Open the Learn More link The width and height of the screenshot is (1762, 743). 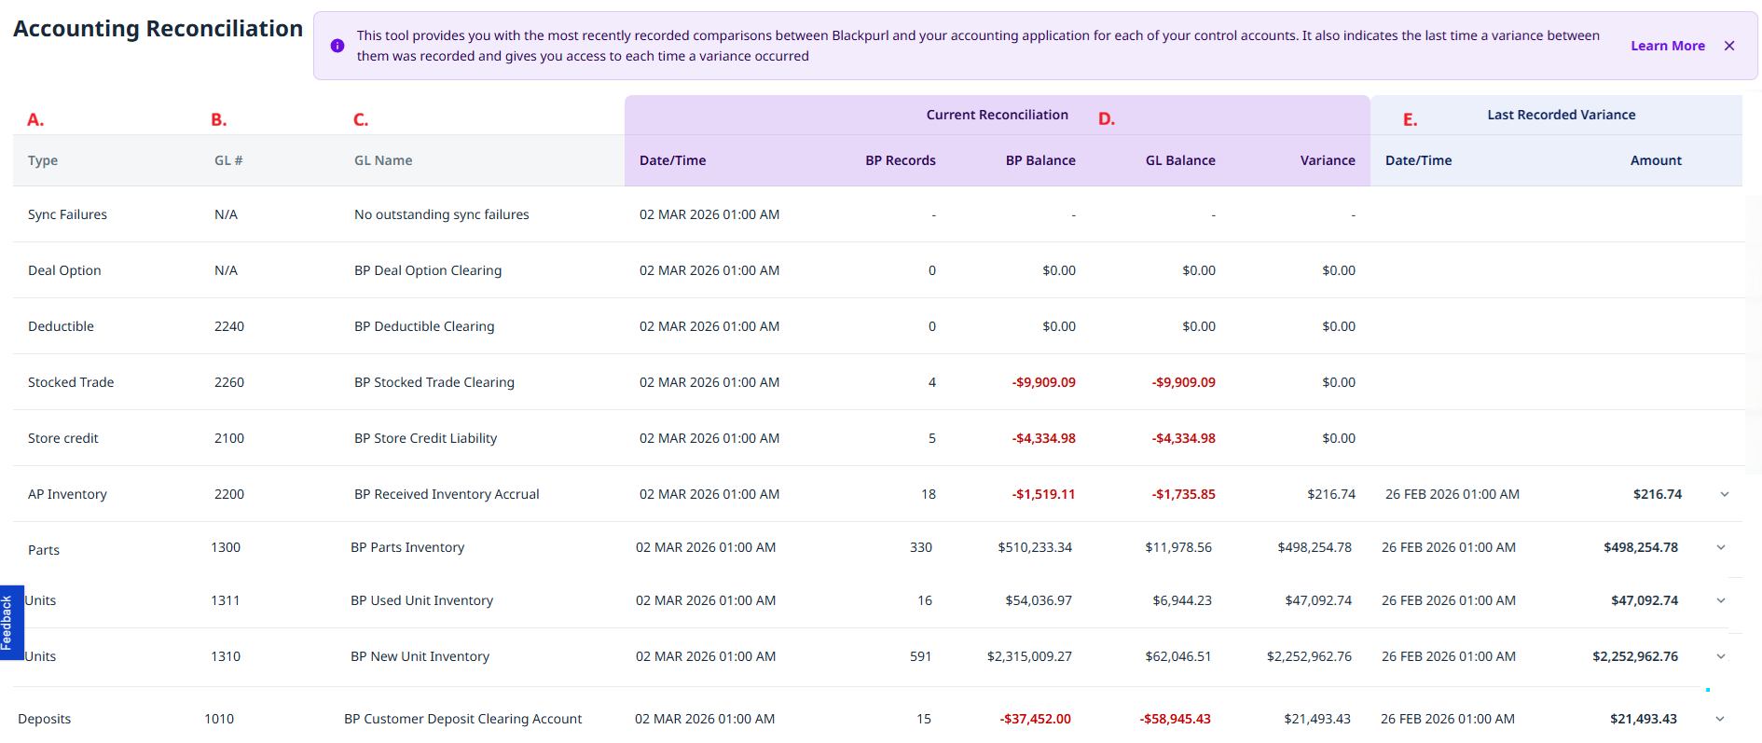tap(1667, 46)
